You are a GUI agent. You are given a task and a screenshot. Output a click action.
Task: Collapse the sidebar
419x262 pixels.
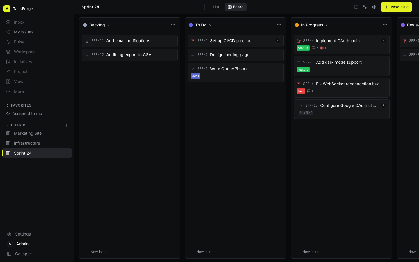point(37,254)
